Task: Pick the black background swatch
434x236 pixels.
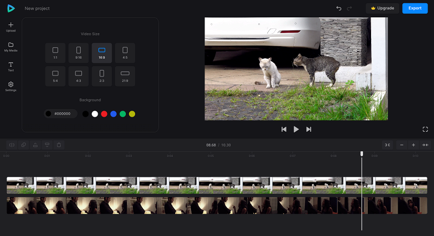Action: 86,114
